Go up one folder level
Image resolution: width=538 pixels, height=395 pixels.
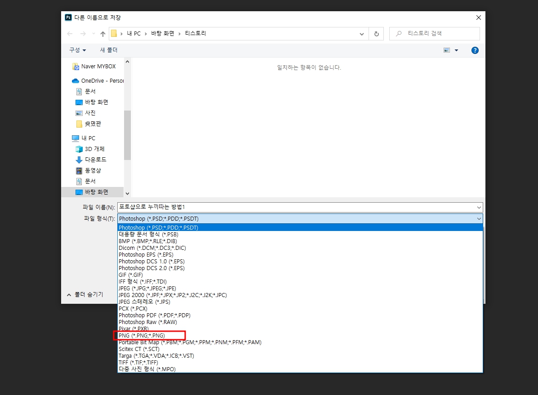point(103,34)
